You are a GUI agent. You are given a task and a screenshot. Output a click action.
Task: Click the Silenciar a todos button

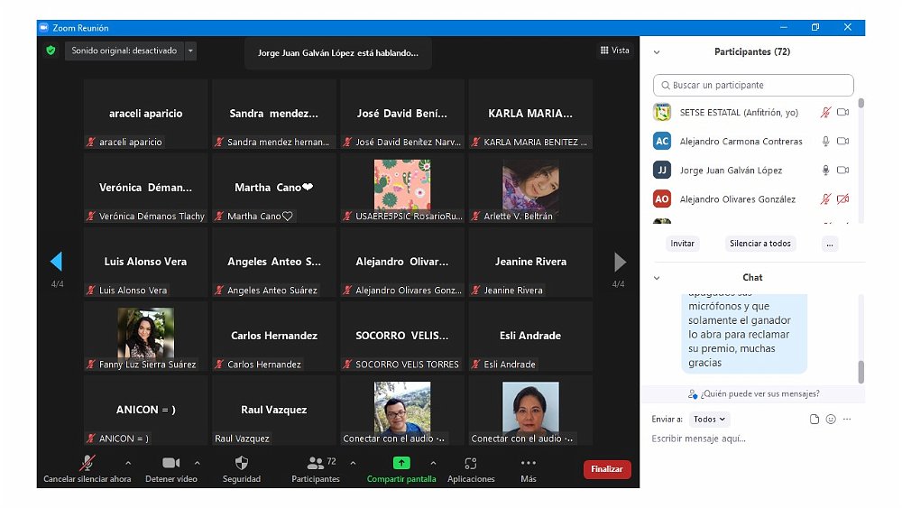pos(759,244)
